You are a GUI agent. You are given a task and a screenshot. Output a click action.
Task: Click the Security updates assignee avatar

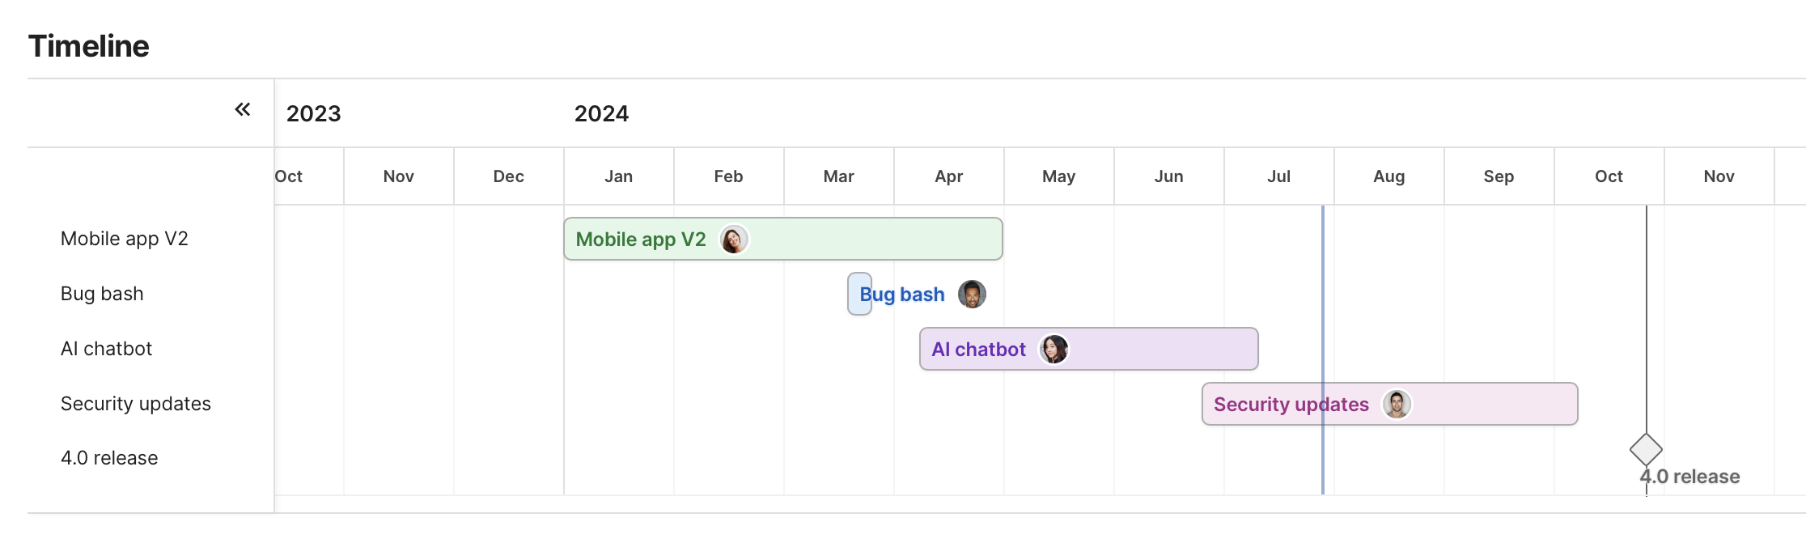[1397, 404]
